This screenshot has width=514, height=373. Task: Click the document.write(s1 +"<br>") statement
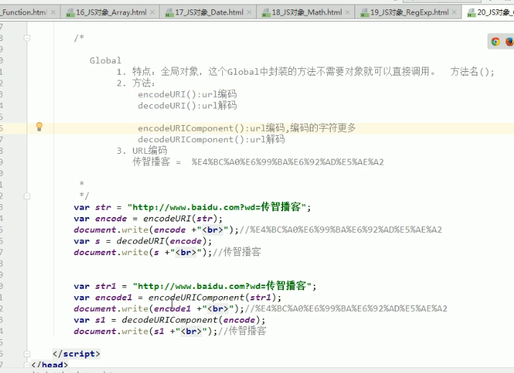[145, 331]
